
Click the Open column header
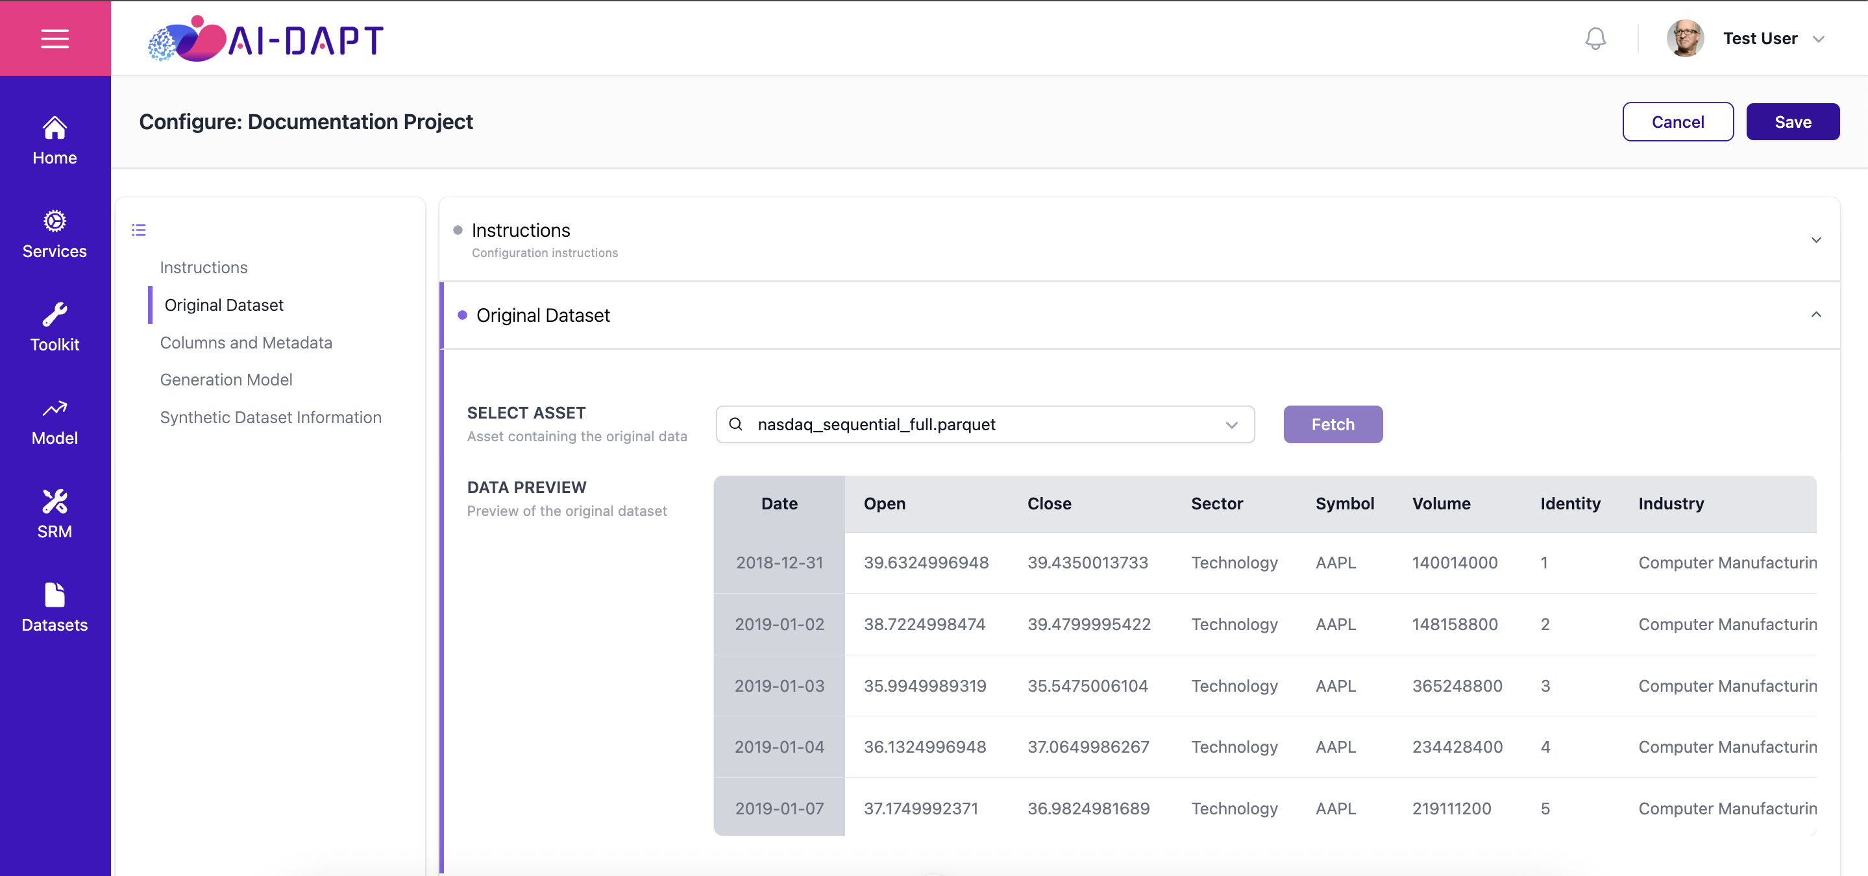884,504
